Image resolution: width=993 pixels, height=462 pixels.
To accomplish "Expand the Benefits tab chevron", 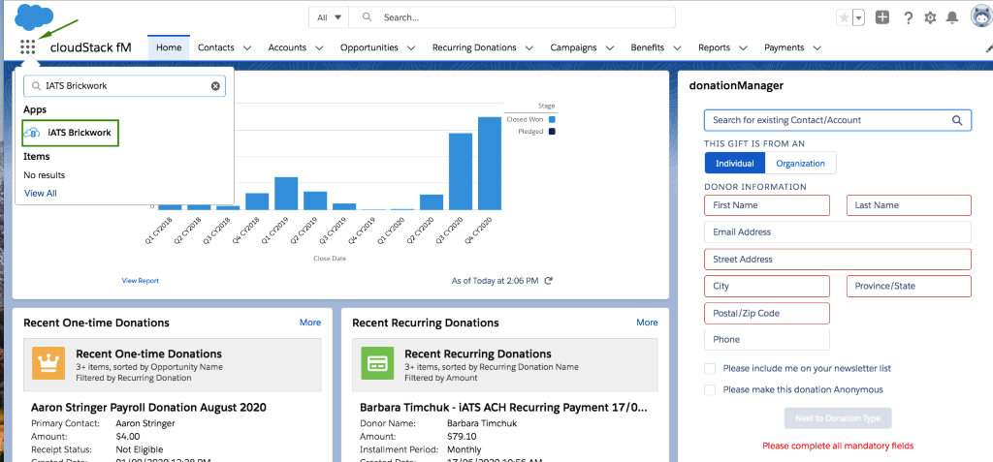I will pyautogui.click(x=677, y=47).
